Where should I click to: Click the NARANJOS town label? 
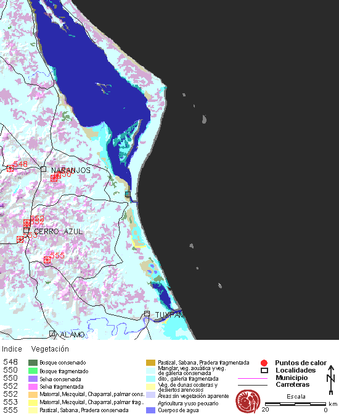click(x=71, y=171)
